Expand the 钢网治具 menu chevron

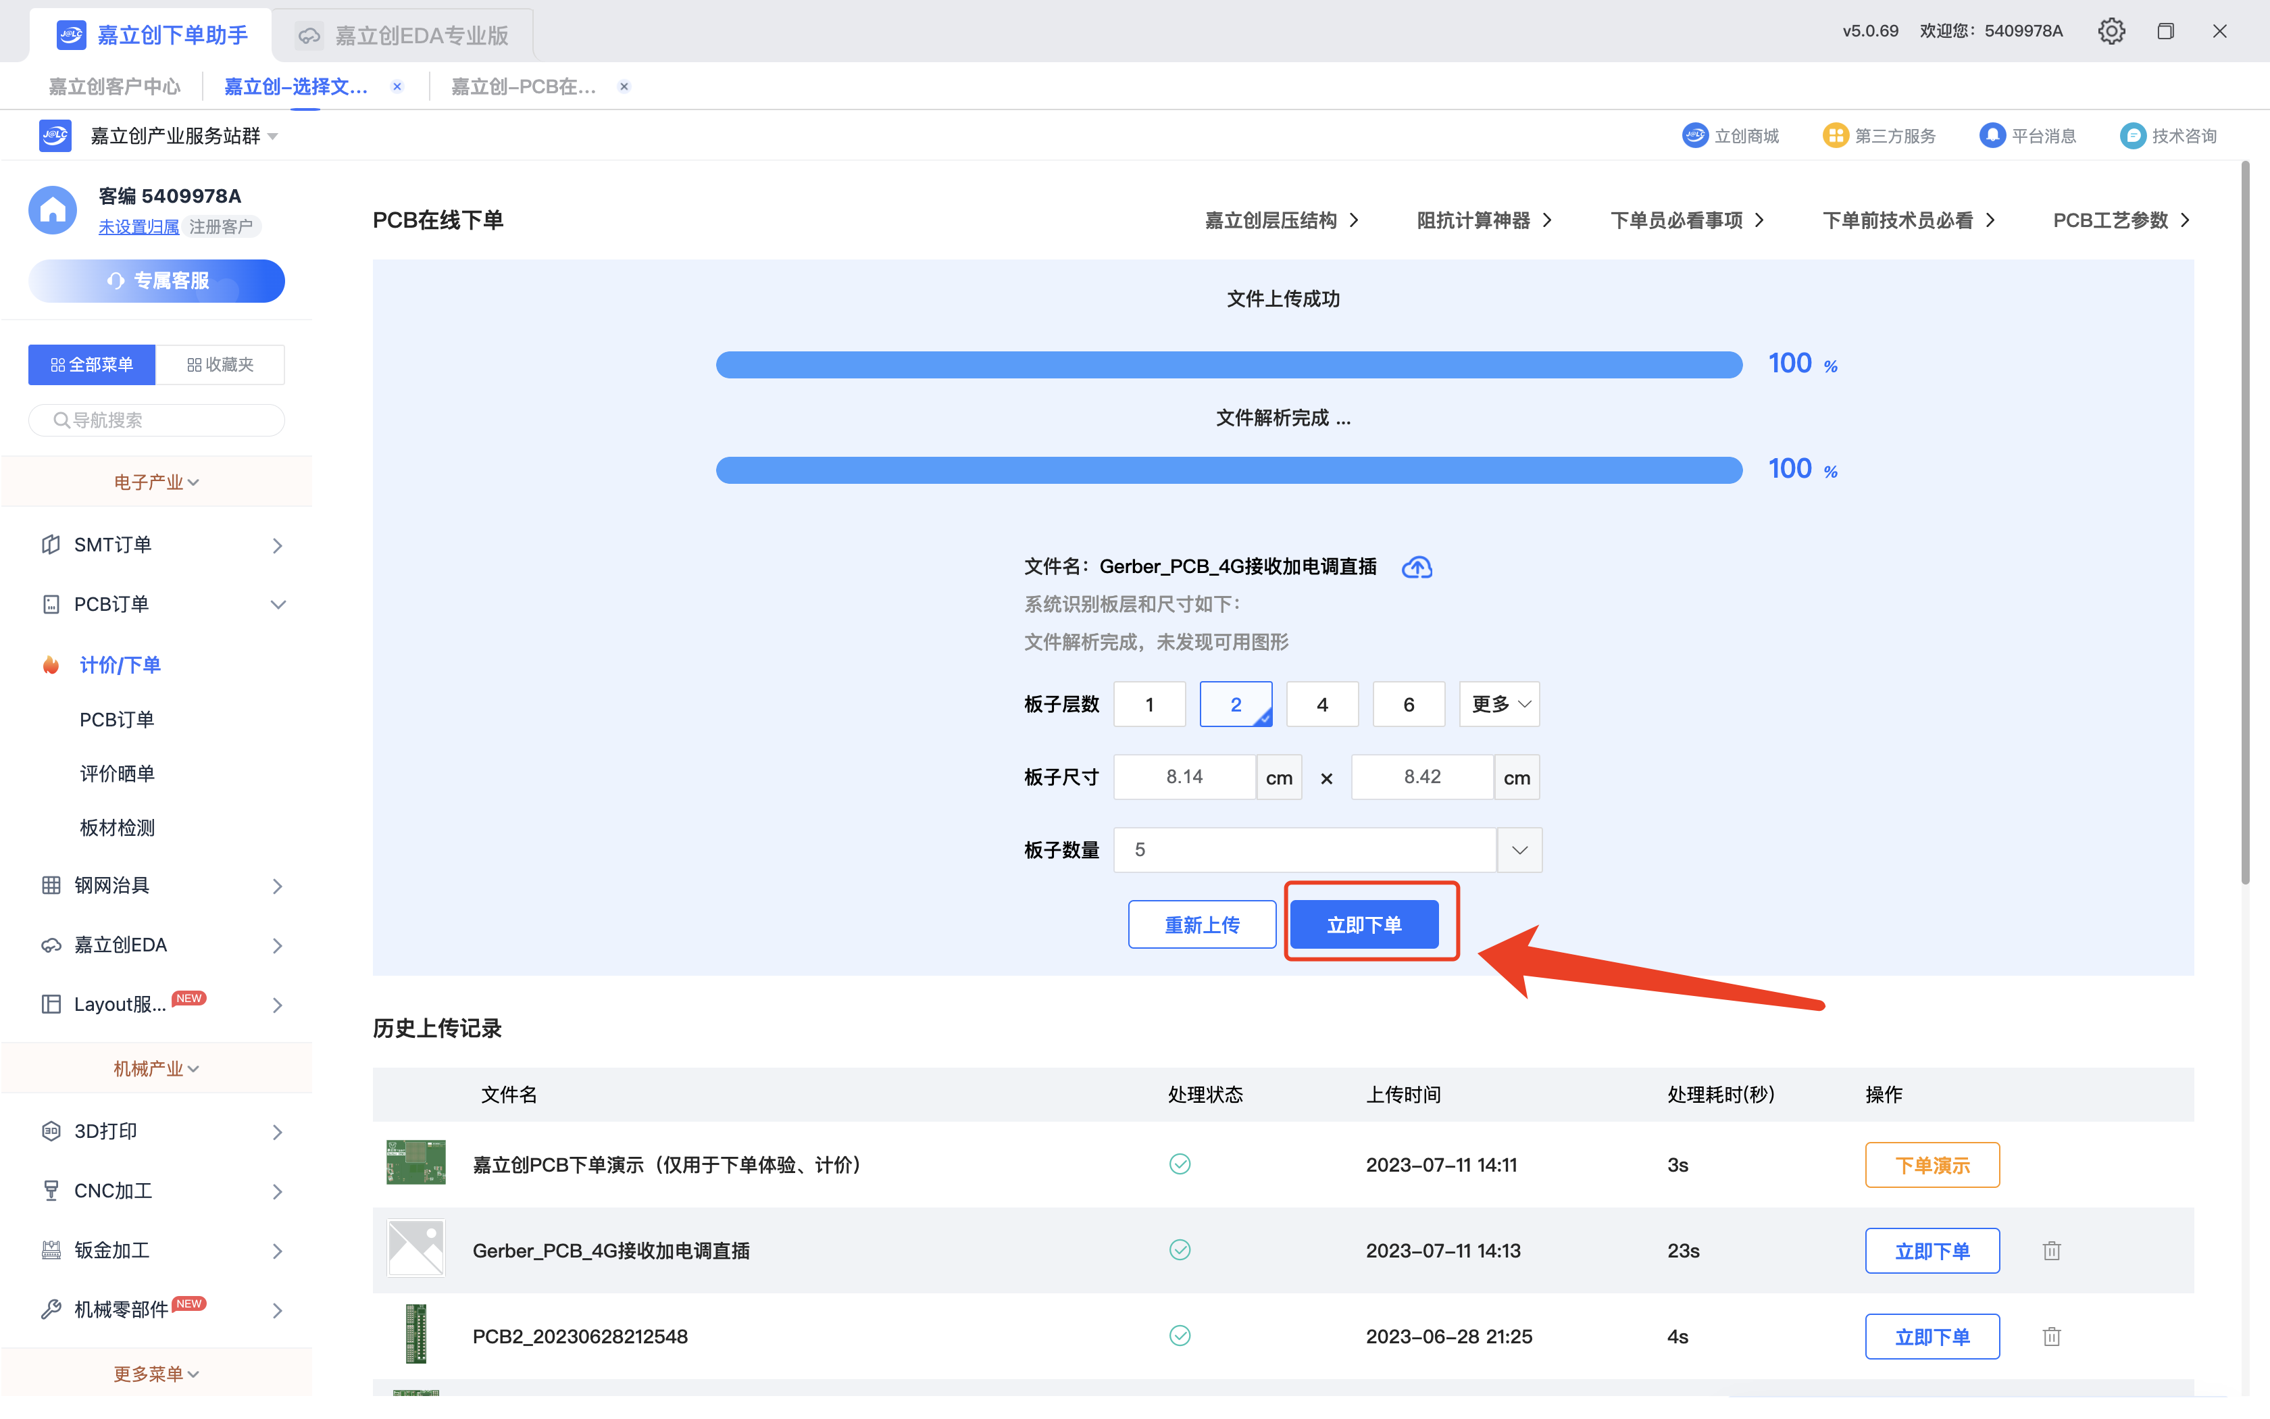[278, 886]
